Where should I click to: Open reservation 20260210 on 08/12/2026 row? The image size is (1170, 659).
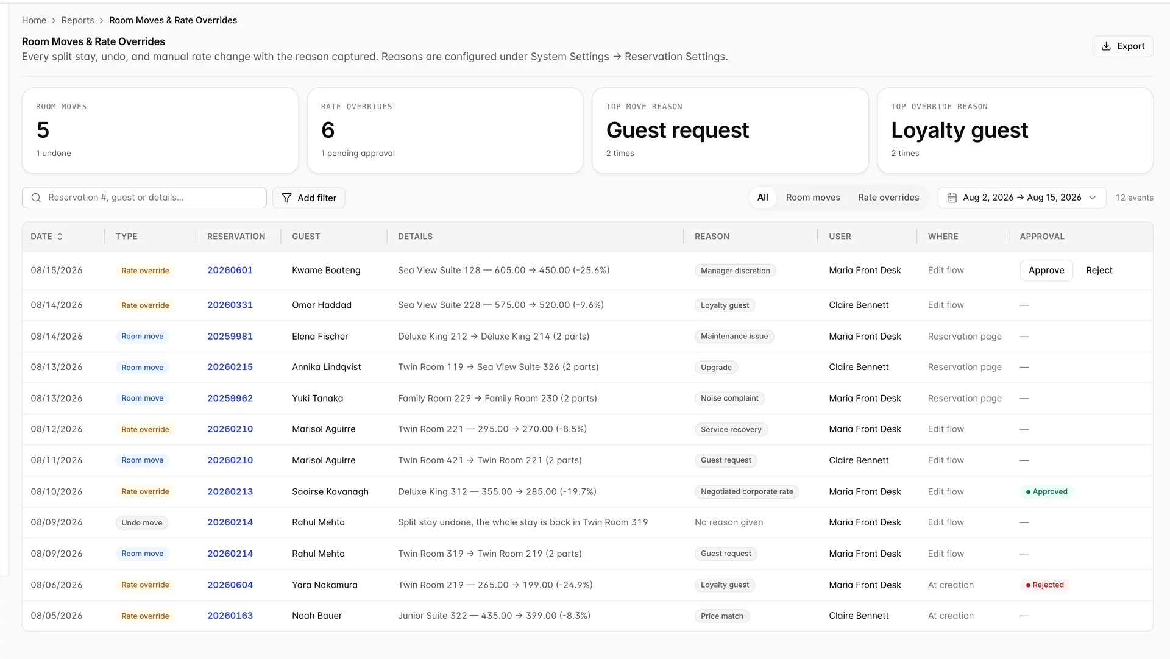(x=230, y=429)
